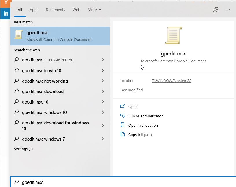Switch to the Documents tab
Image resolution: width=236 pixels, height=187 pixels.
click(56, 10)
